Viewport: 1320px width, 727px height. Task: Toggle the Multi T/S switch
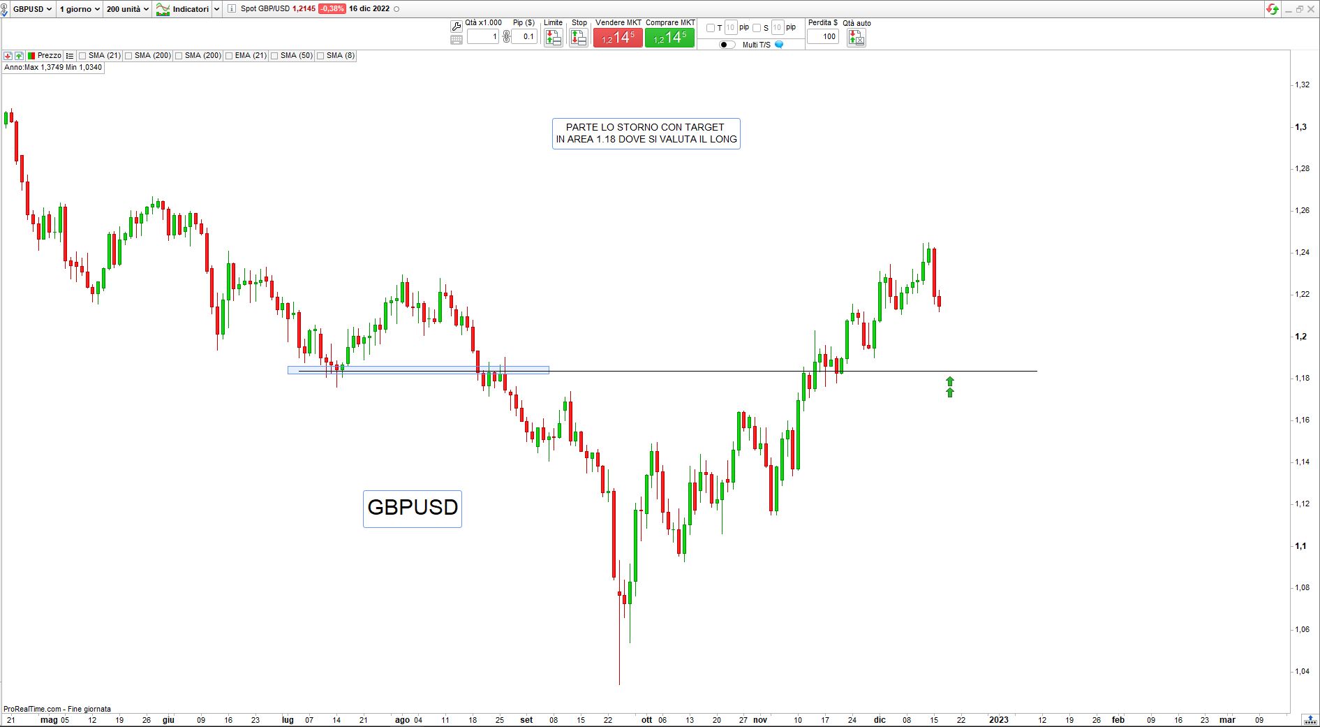tap(727, 45)
